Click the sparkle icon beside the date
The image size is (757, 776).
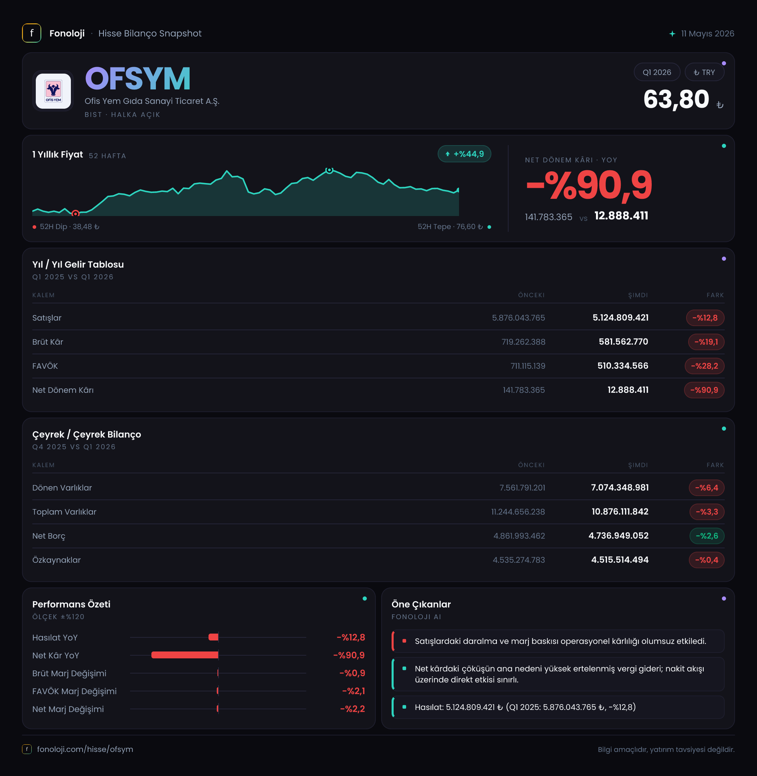tap(672, 34)
